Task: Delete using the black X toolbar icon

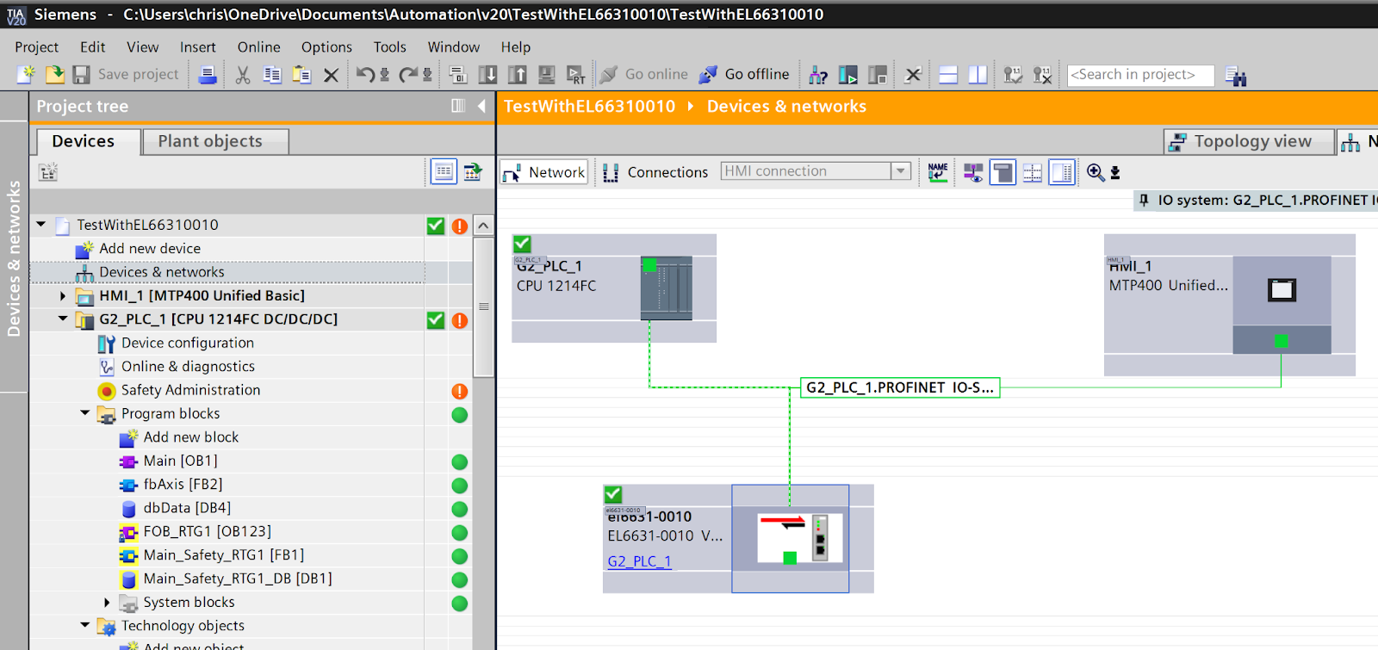Action: click(x=331, y=75)
